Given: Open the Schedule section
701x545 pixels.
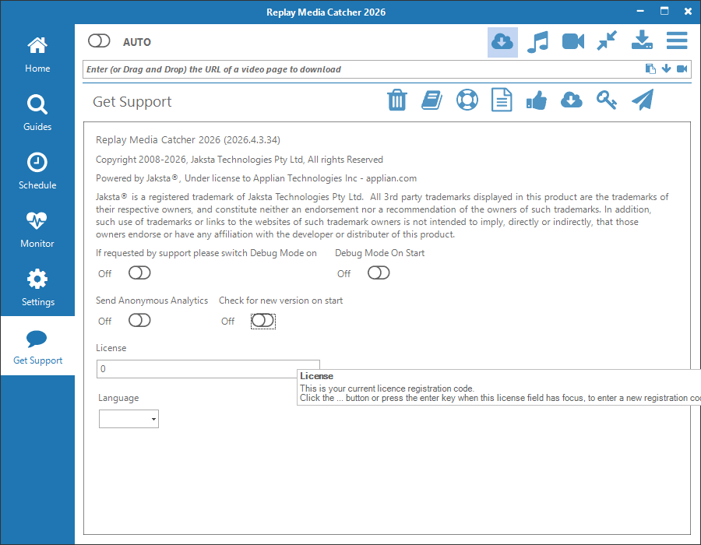Looking at the screenshot, I should (x=37, y=171).
